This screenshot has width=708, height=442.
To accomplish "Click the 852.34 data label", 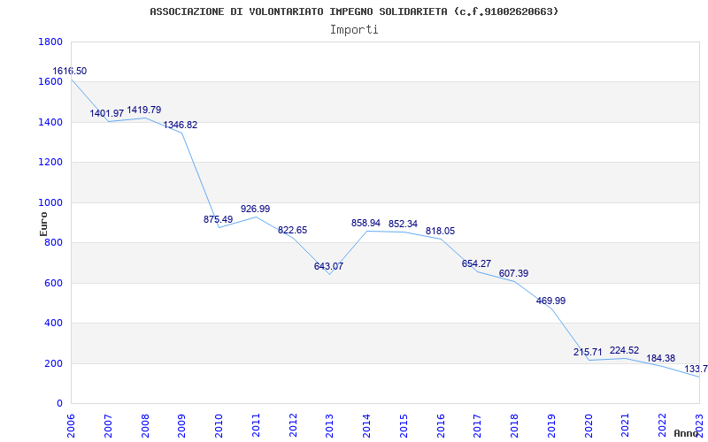I will point(403,225).
